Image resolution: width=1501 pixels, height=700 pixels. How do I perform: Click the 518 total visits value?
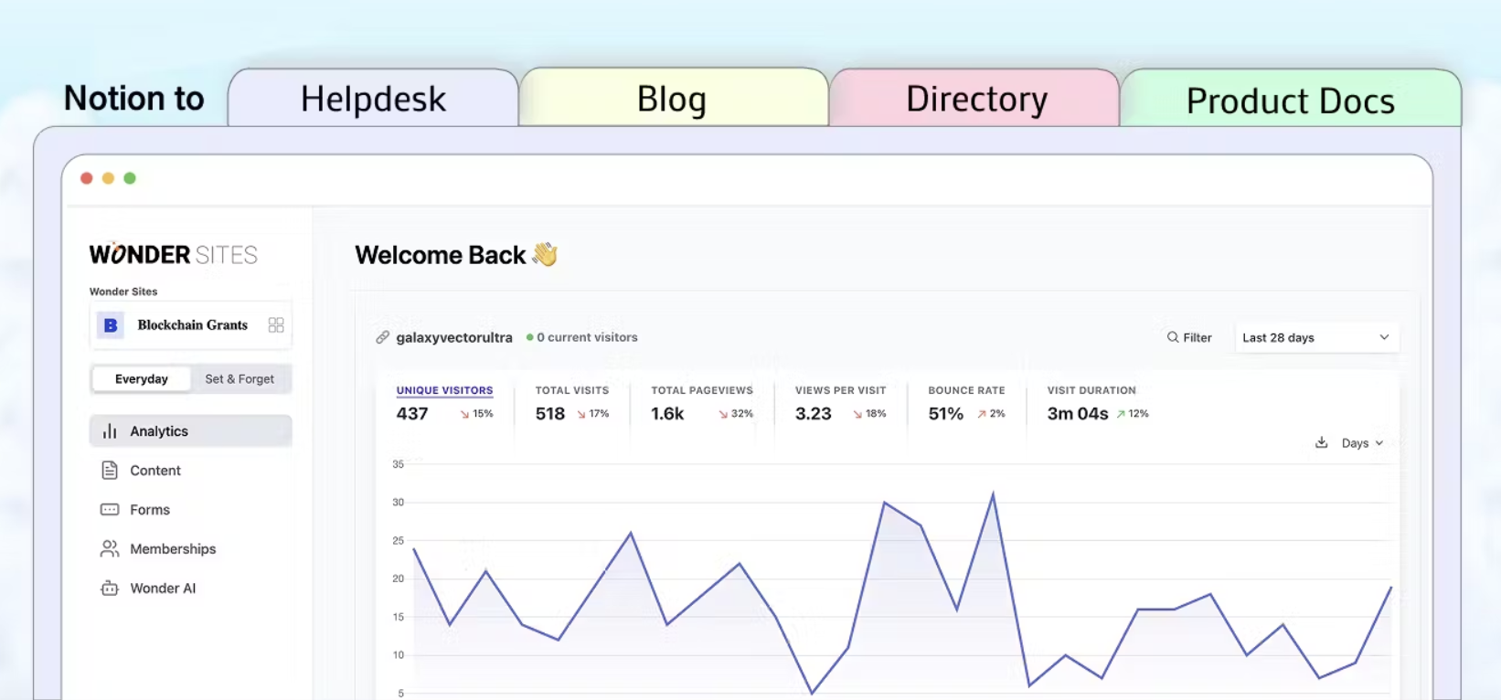(x=550, y=414)
